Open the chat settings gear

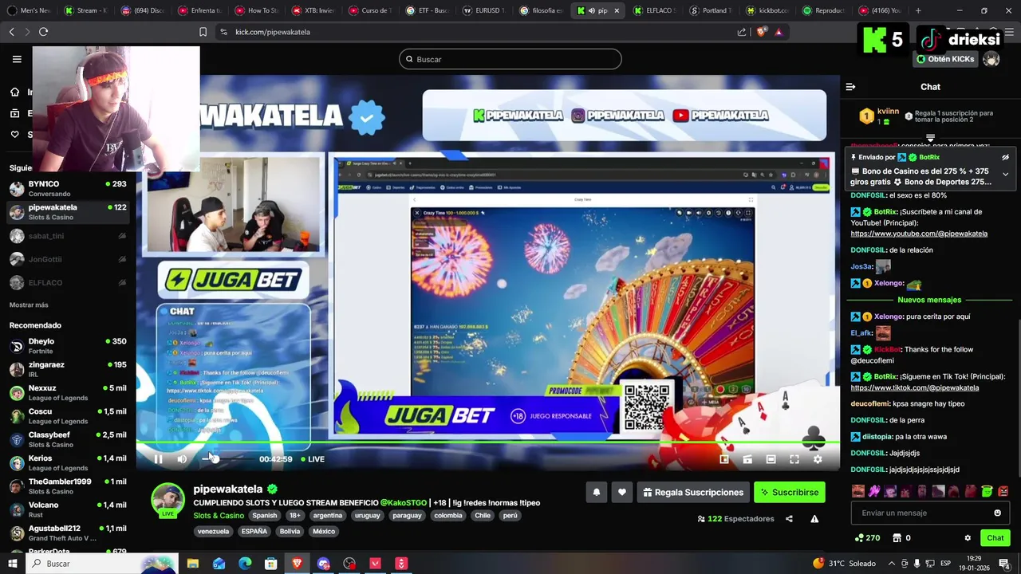click(x=968, y=538)
